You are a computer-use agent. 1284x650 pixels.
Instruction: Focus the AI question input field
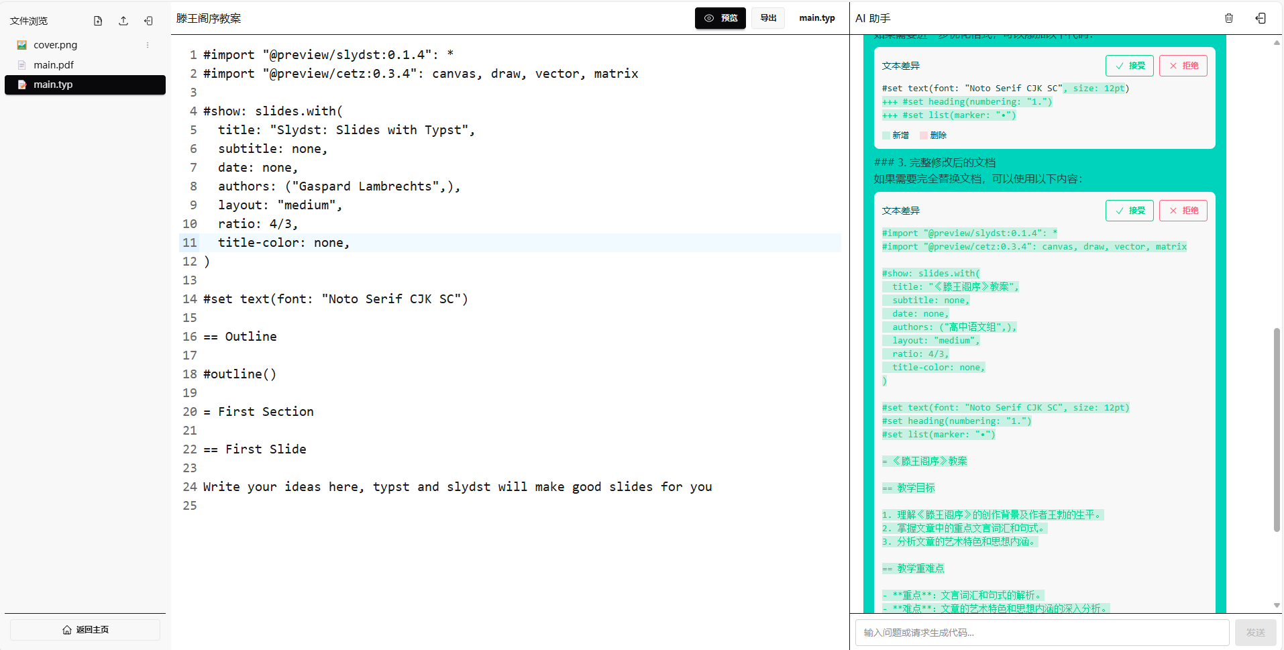point(1042,633)
